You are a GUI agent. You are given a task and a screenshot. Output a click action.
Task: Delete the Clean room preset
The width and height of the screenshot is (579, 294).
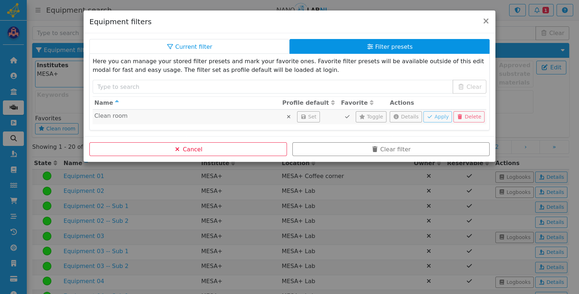(469, 117)
